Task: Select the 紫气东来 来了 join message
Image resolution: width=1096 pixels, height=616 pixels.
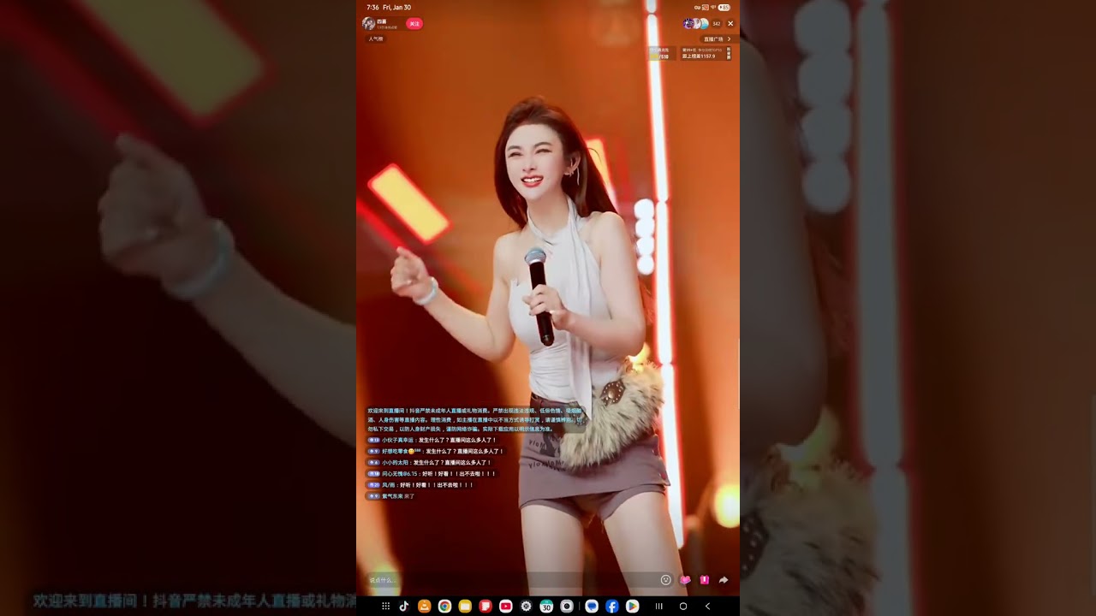Action: [391, 496]
